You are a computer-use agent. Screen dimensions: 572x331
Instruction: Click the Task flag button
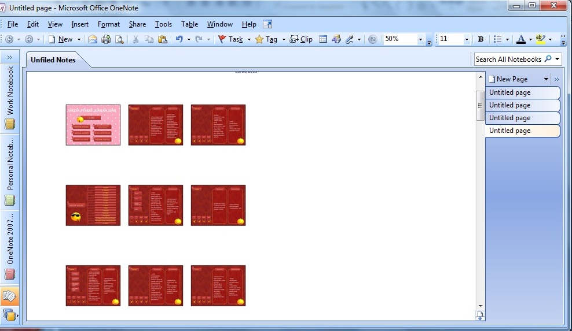[x=230, y=39]
